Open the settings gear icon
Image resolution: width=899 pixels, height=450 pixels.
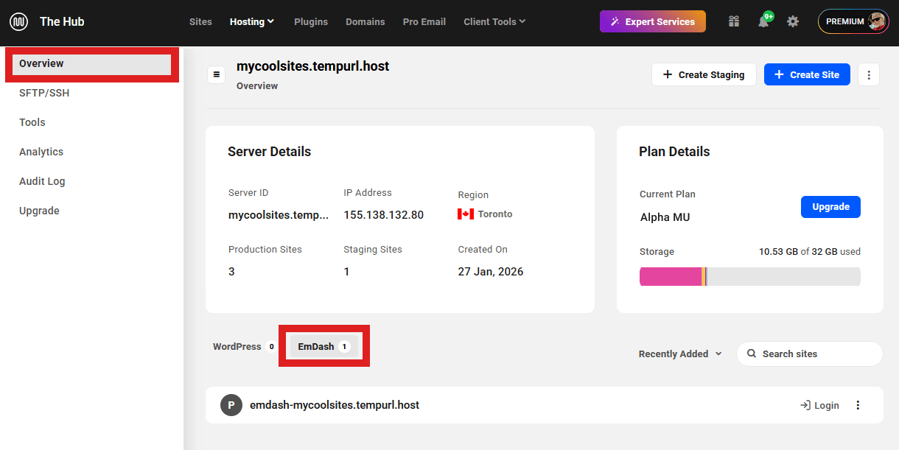(793, 21)
